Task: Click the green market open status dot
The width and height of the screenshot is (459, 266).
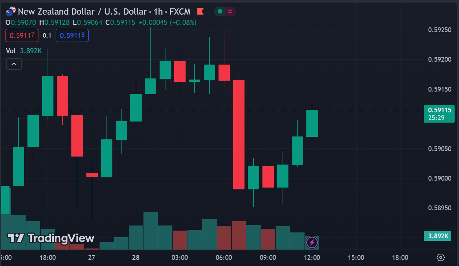Action: [220, 11]
